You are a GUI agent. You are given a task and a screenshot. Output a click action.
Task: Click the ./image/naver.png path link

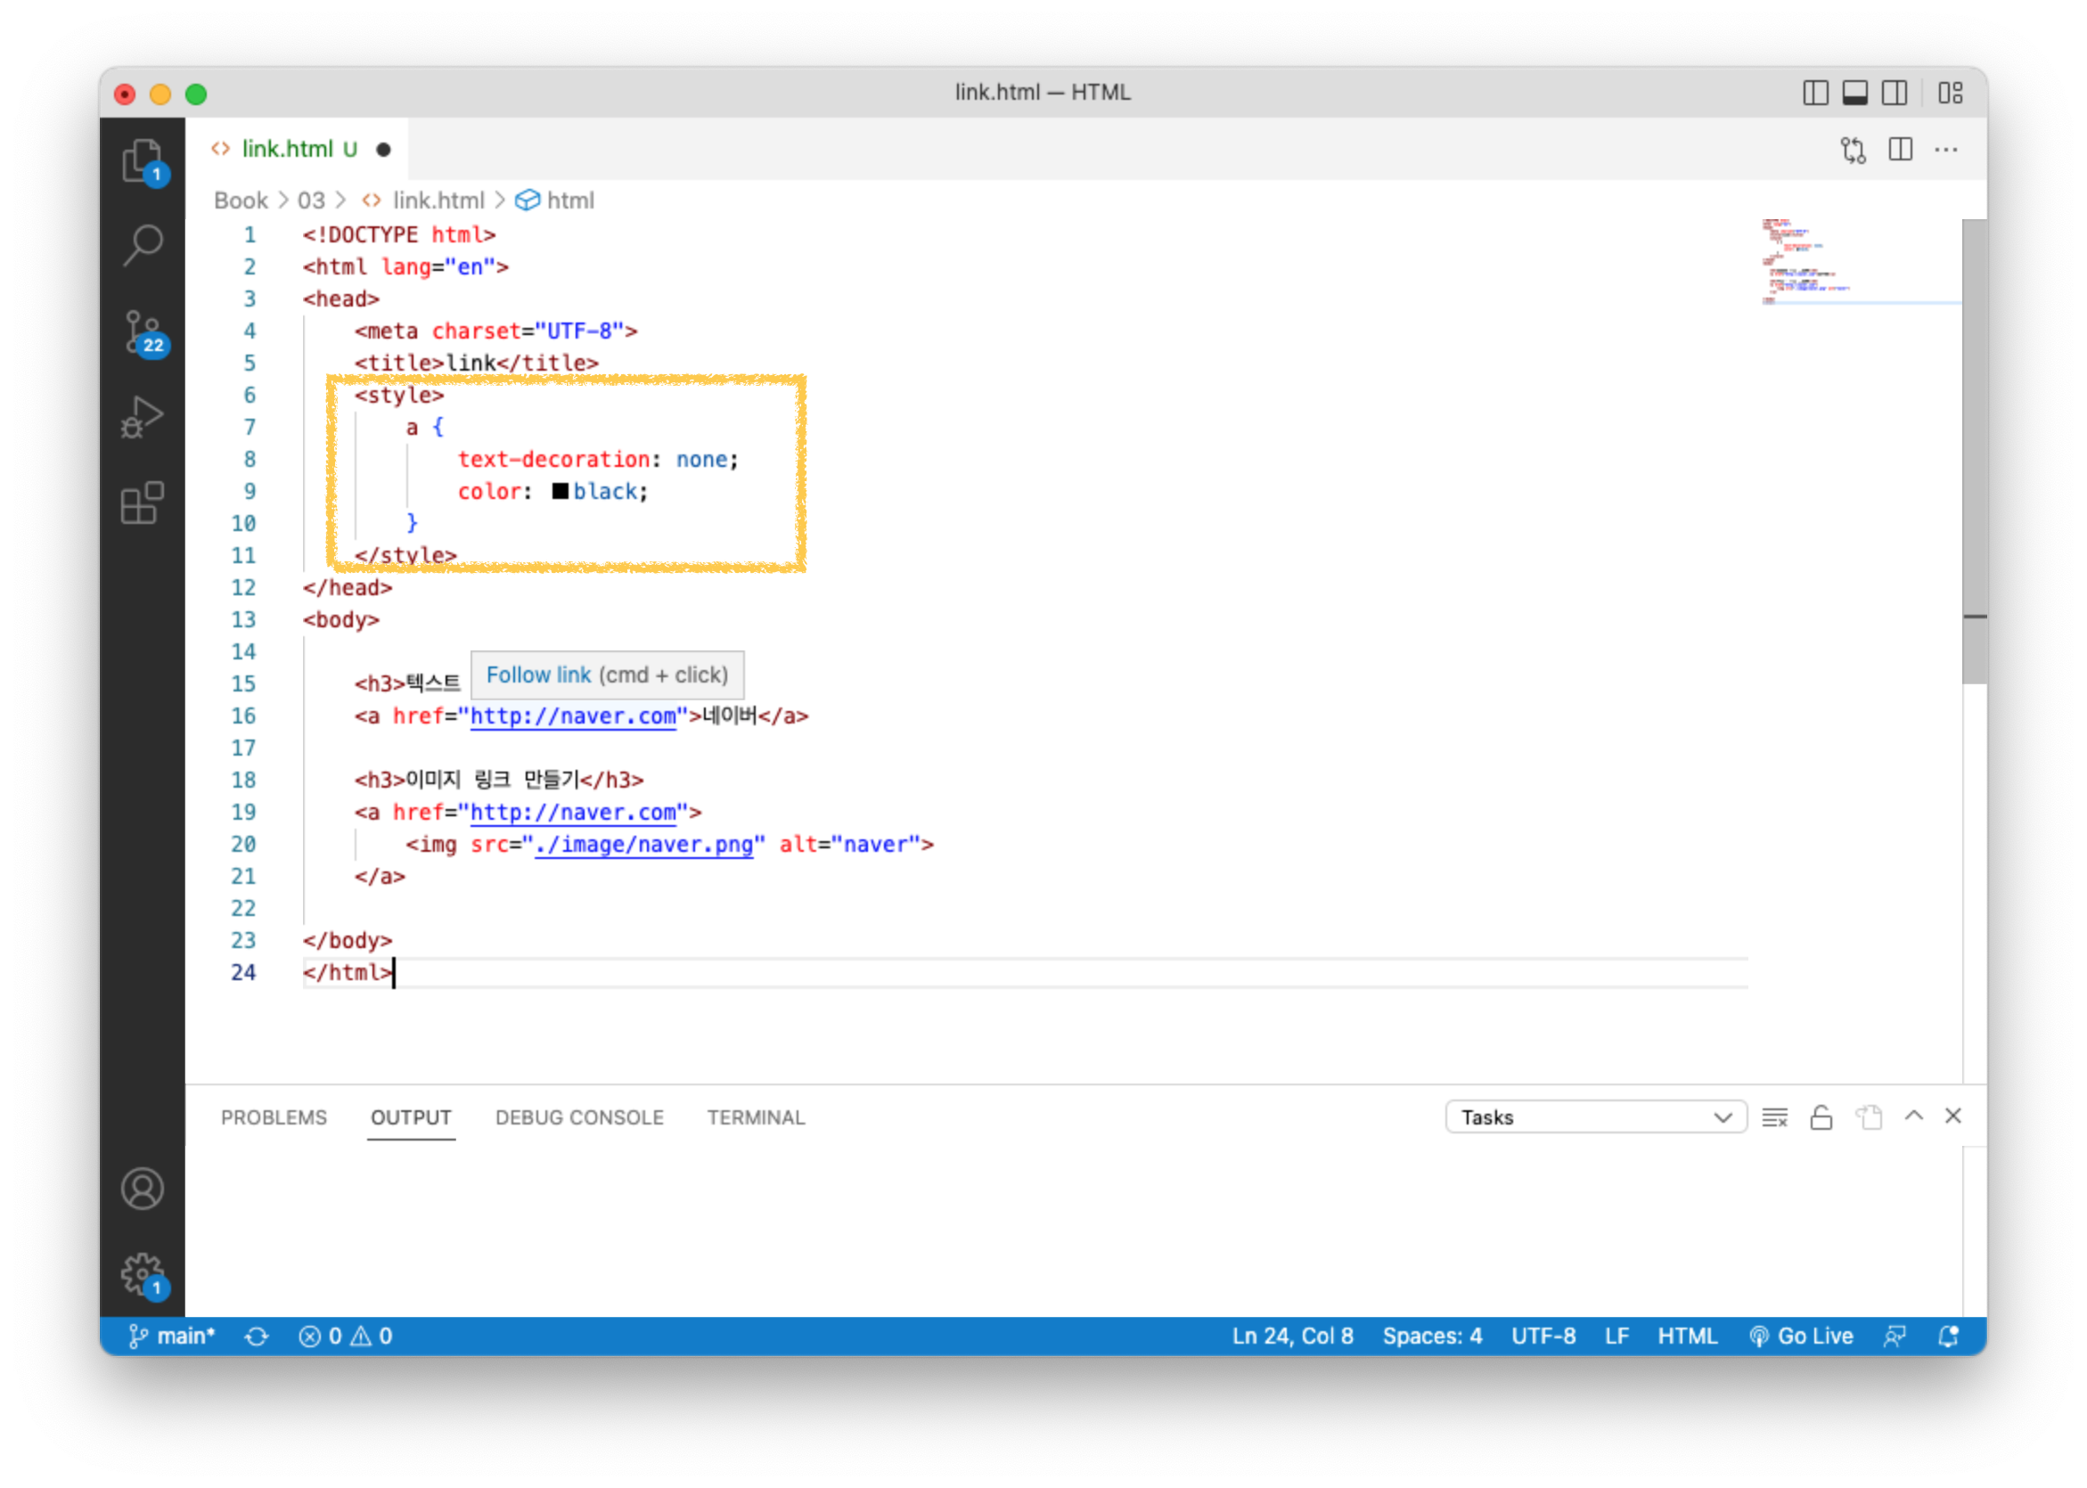tap(644, 845)
